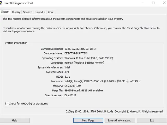
Task: Switch to the Display tab
Action: point(16,12)
